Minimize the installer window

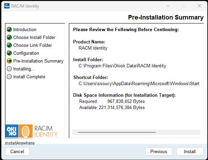pos(168,6)
